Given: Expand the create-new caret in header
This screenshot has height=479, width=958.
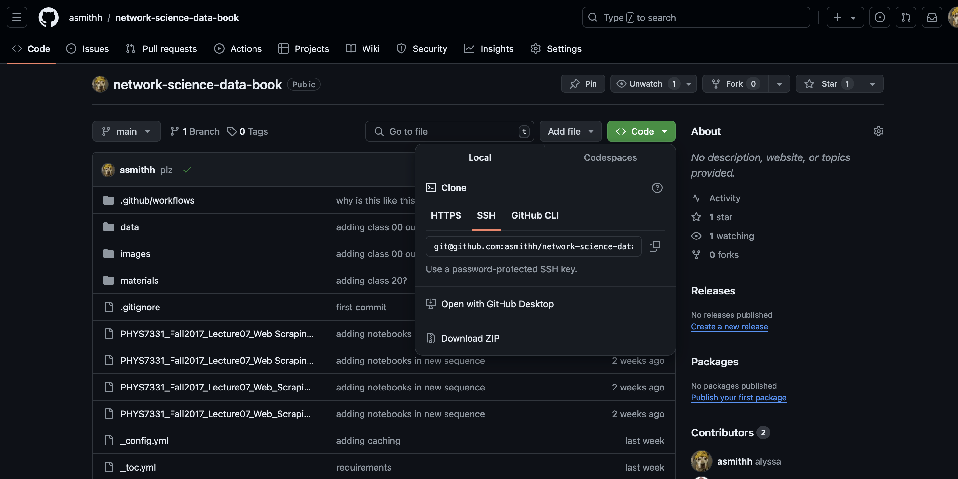Looking at the screenshot, I should tap(853, 17).
